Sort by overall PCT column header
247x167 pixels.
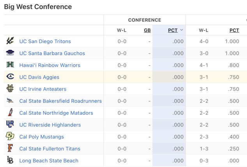point(234,30)
